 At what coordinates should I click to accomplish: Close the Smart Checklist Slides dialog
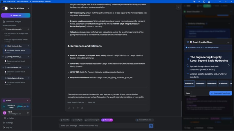click(228, 43)
